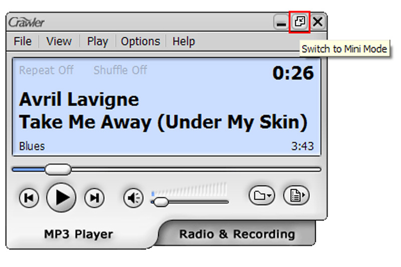Switch to the Radio & Recording tab
Viewport: 401px width, 267px height.
point(237,234)
